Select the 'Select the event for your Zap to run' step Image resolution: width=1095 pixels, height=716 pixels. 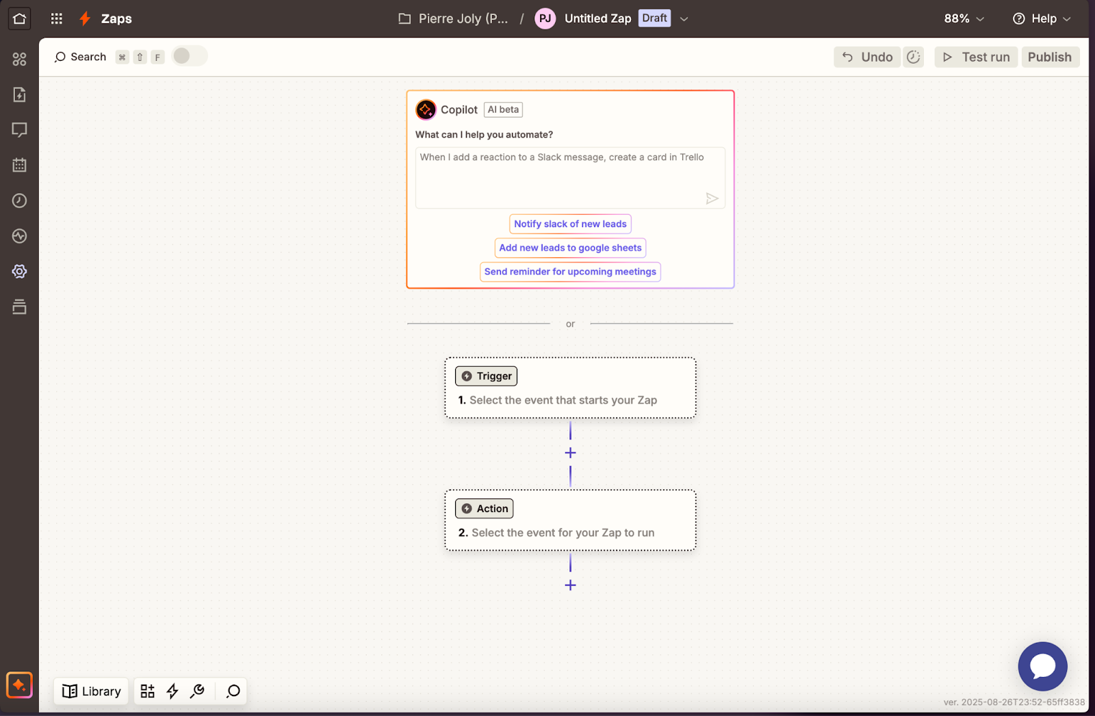pos(570,520)
